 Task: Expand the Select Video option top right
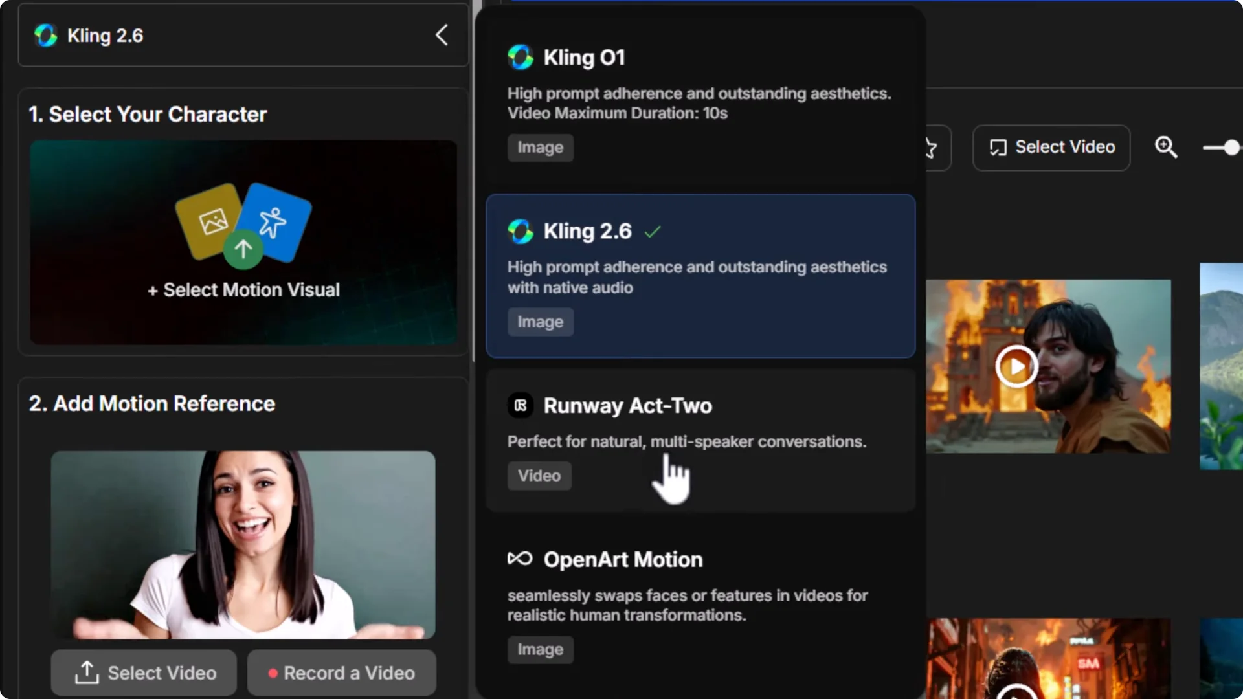click(x=1051, y=148)
